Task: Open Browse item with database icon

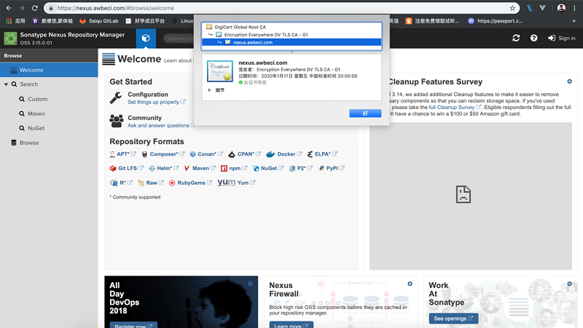Action: (x=25, y=143)
